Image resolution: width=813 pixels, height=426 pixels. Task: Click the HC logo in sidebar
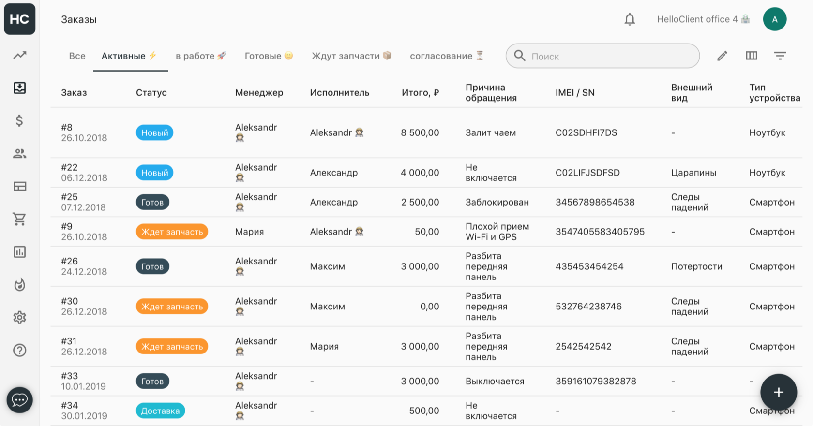19,19
